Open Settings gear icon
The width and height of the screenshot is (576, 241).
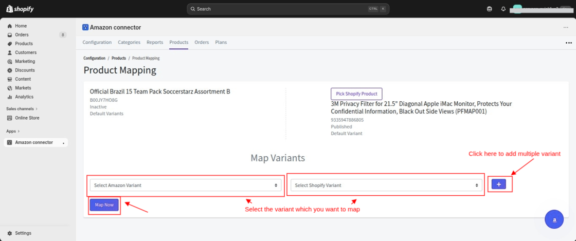point(10,233)
